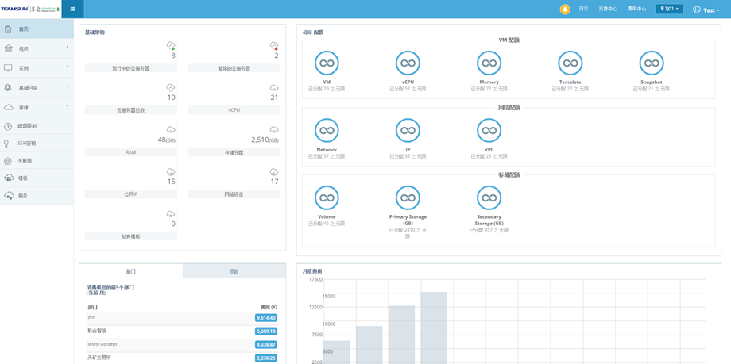Click the home icon in the sidebar
This screenshot has width=731, height=364.
pos(8,29)
